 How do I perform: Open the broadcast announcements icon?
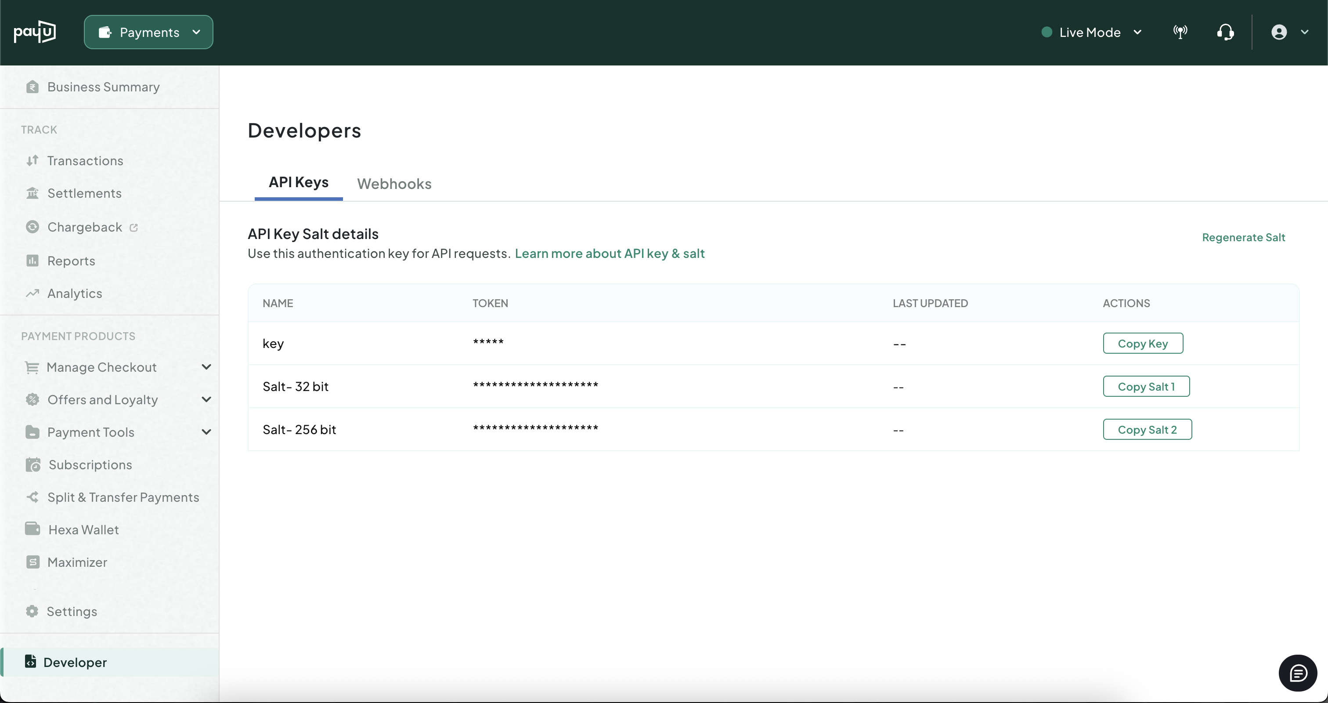point(1180,32)
